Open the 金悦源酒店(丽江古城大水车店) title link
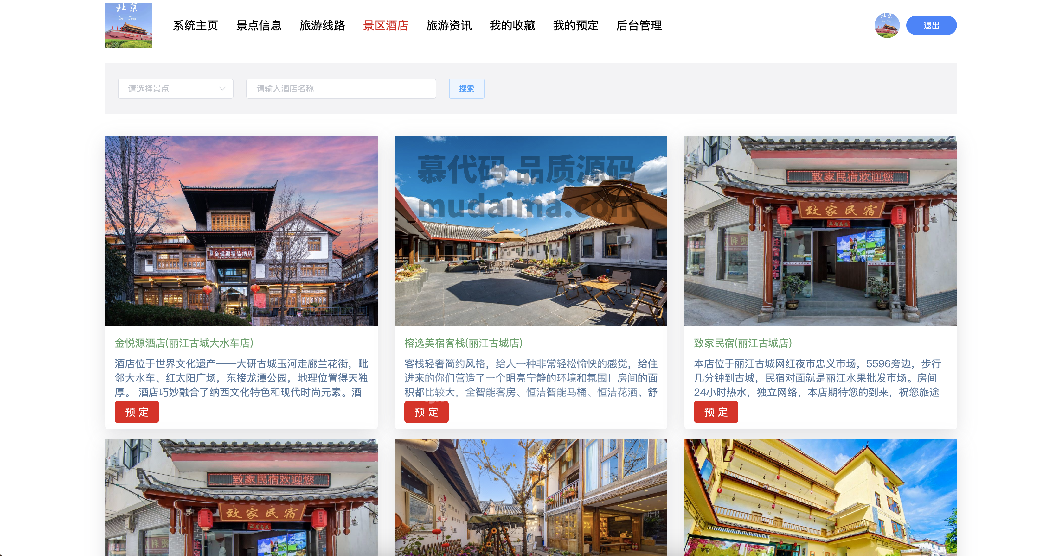Screen dimensions: 1059x556 184,343
